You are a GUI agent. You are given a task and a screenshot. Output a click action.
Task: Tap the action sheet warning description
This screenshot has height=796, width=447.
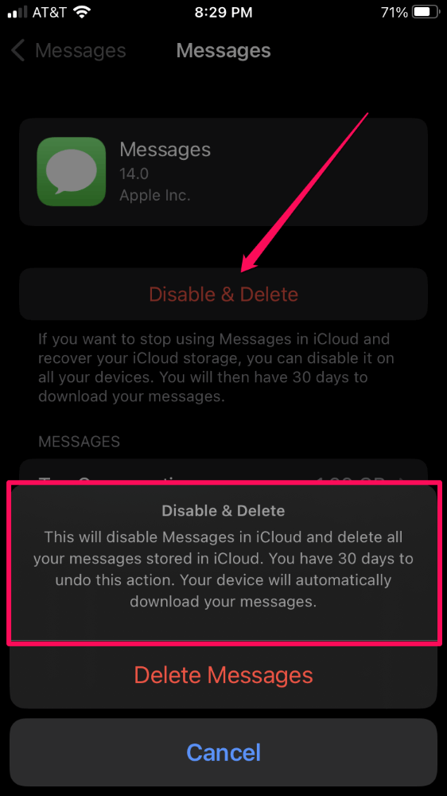[223, 569]
